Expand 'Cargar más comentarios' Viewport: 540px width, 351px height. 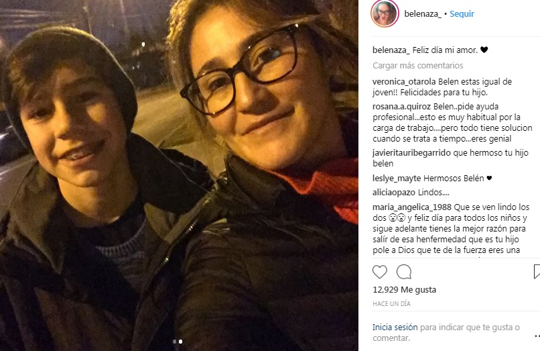[418, 66]
